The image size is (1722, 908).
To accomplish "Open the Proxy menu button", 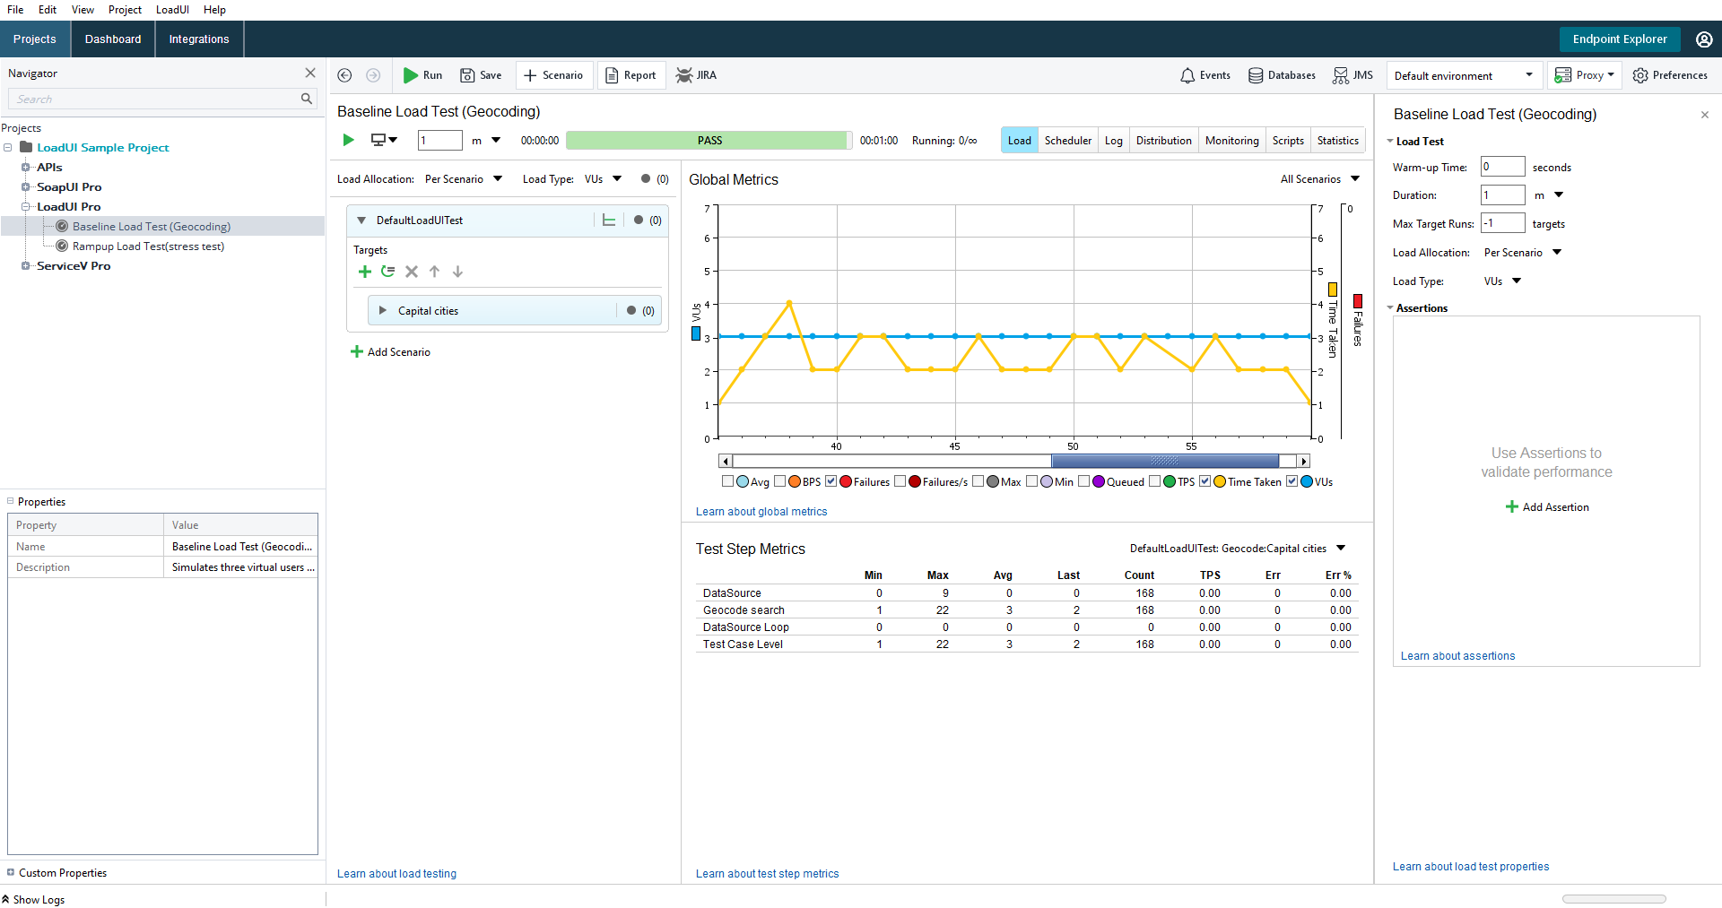I will (1585, 75).
